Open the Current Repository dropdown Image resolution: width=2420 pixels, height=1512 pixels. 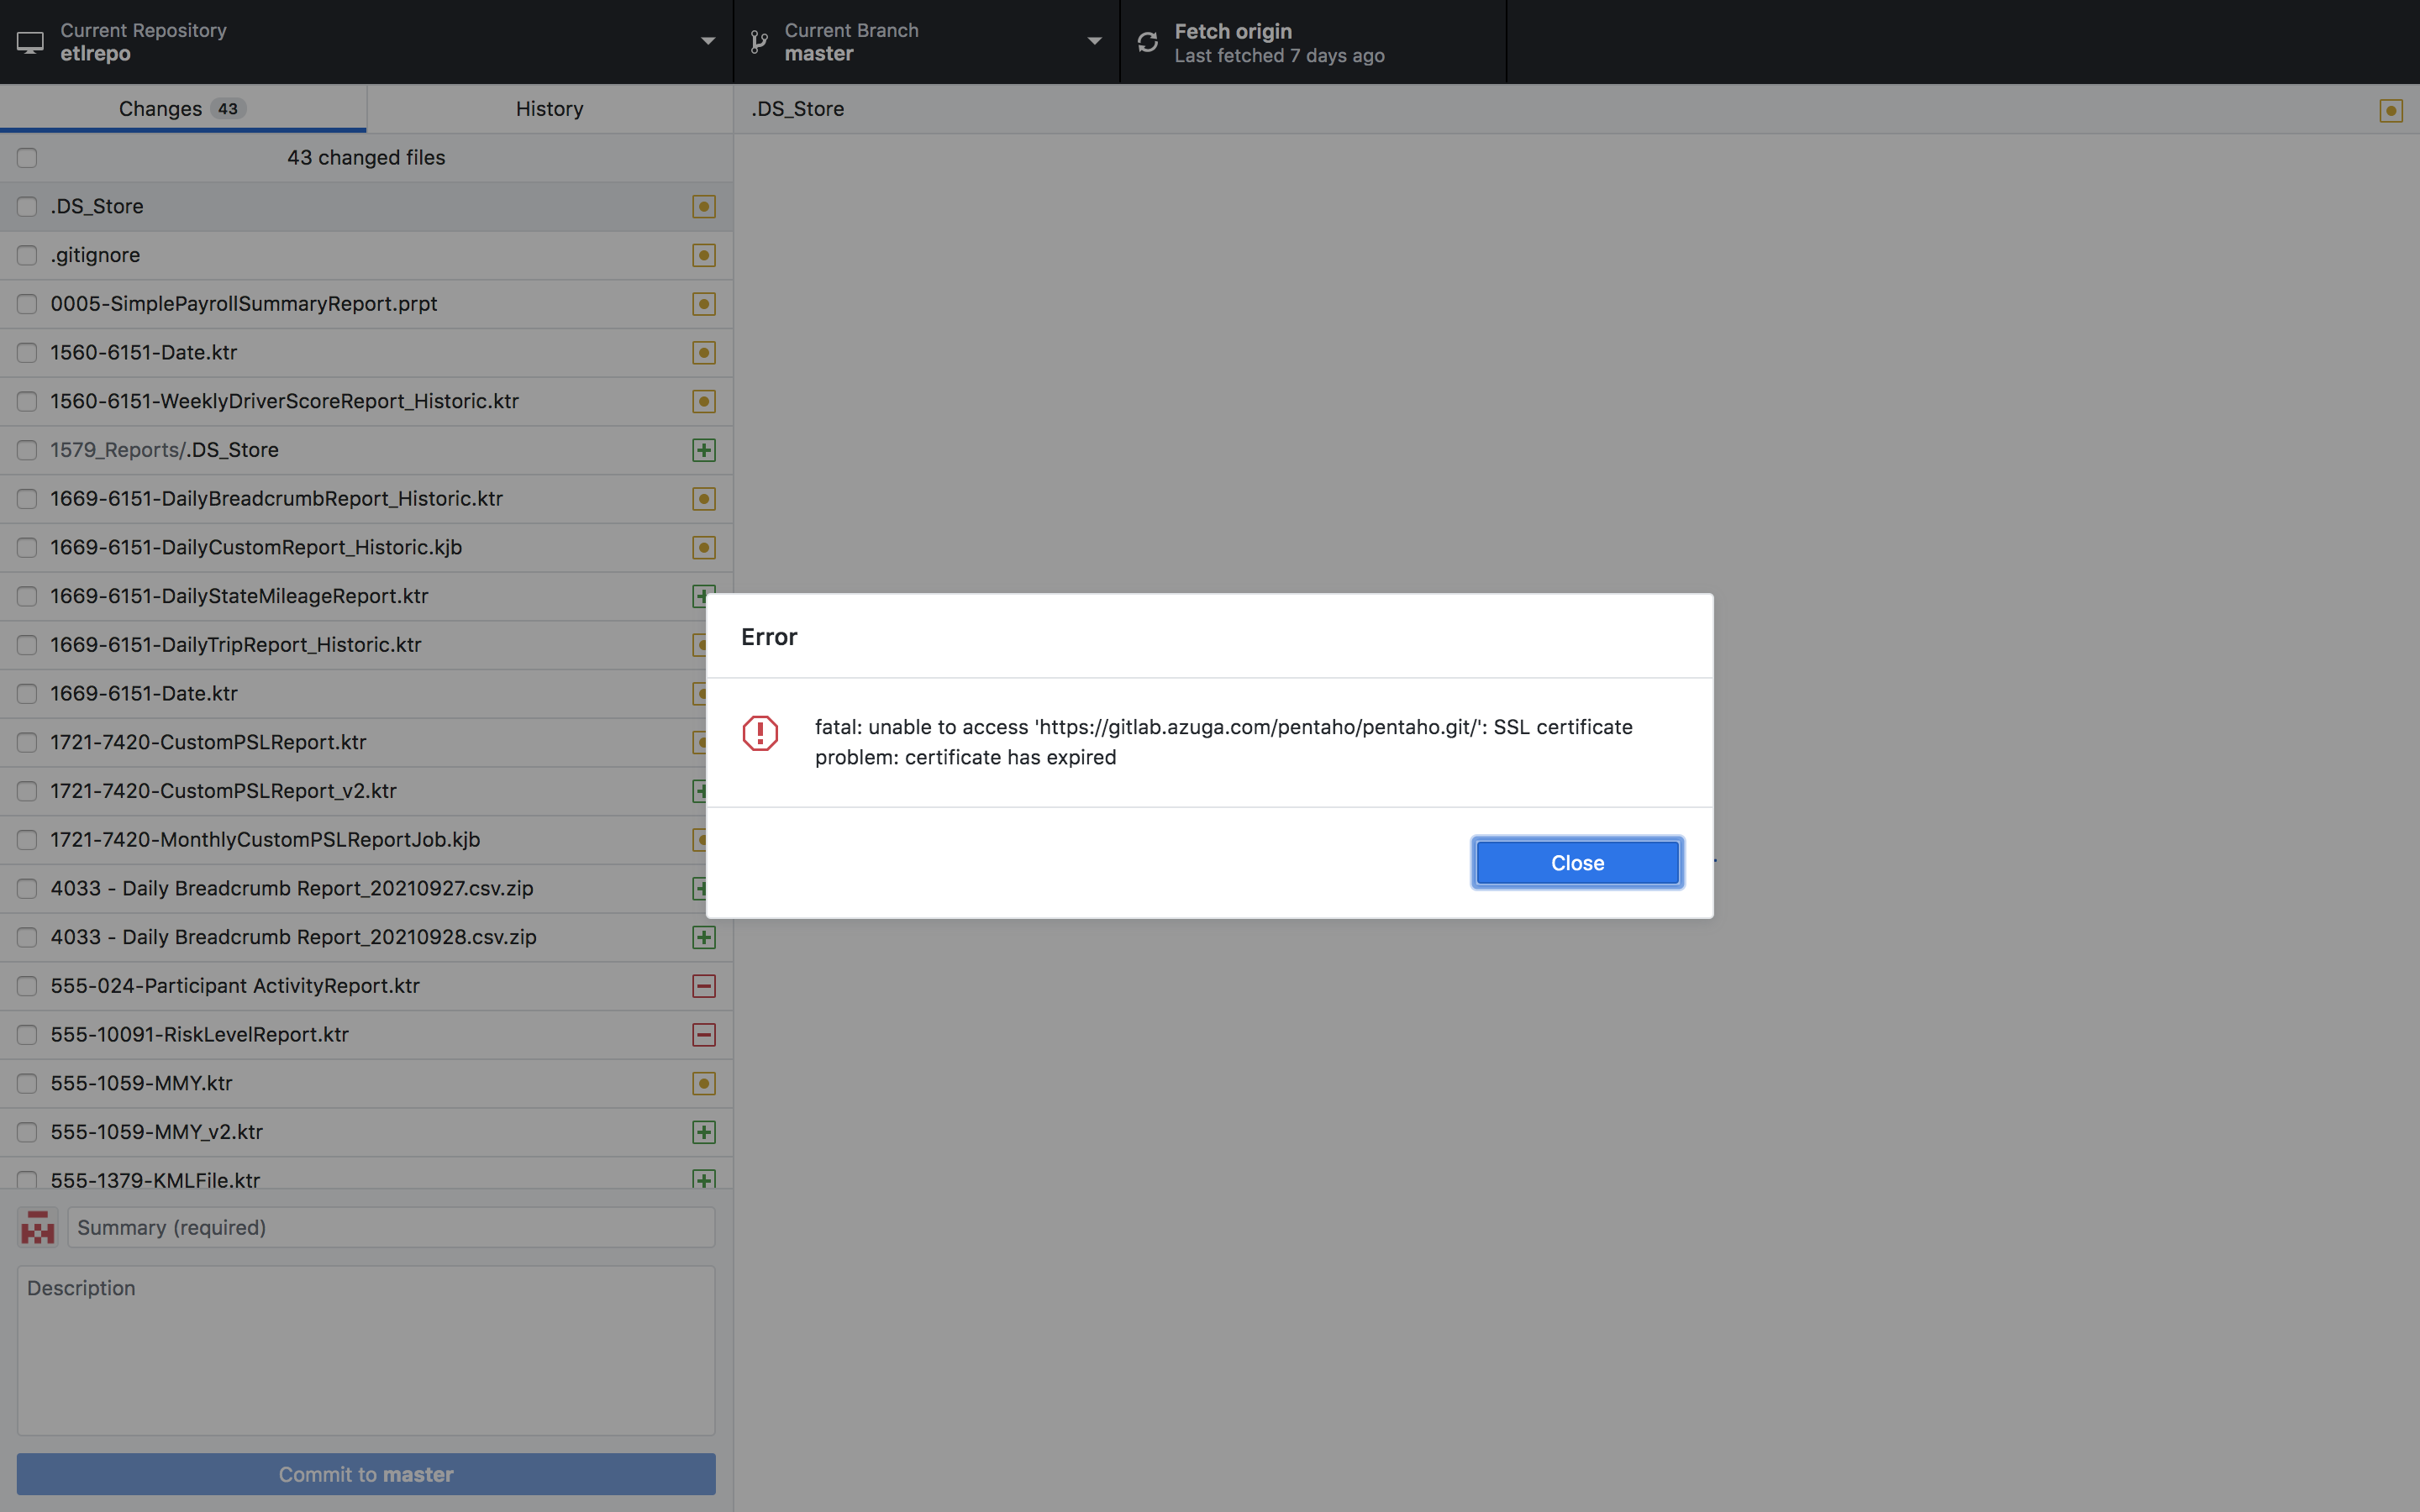click(708, 41)
